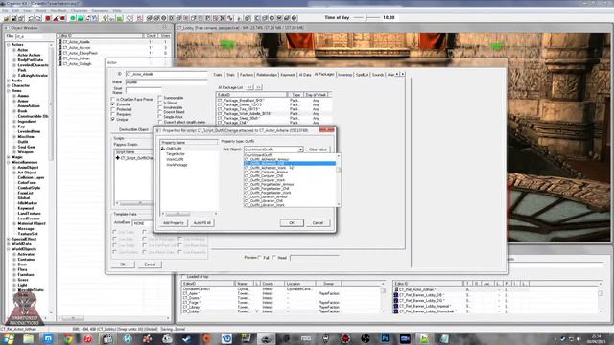Image resolution: width=614 pixels, height=345 pixels.
Task: Expand the SpecialEffect tree category
Action: click(x=9, y=239)
